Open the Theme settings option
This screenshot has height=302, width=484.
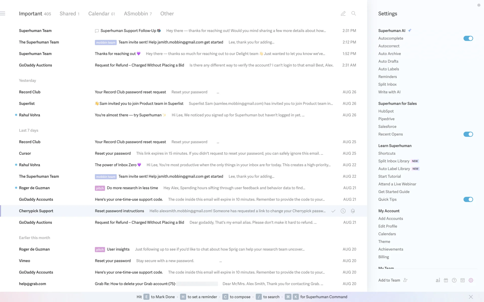384,242
